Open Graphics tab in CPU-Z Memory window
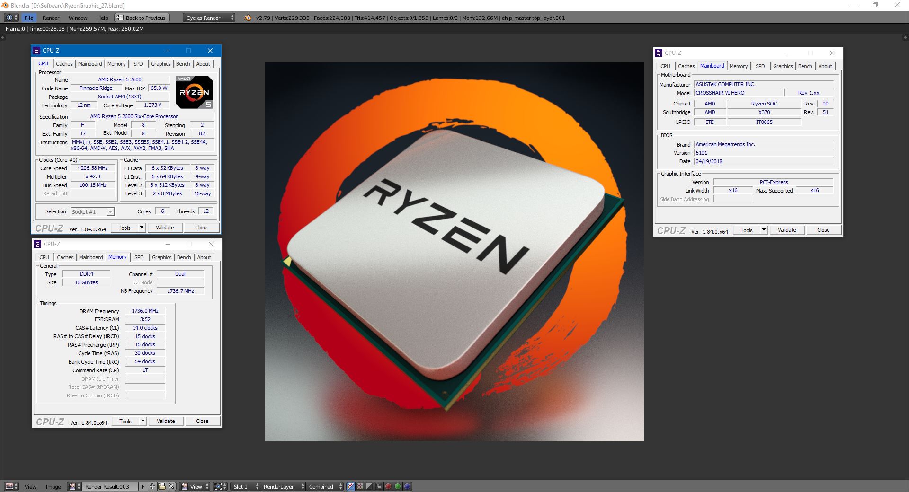909x492 pixels. tap(161, 257)
